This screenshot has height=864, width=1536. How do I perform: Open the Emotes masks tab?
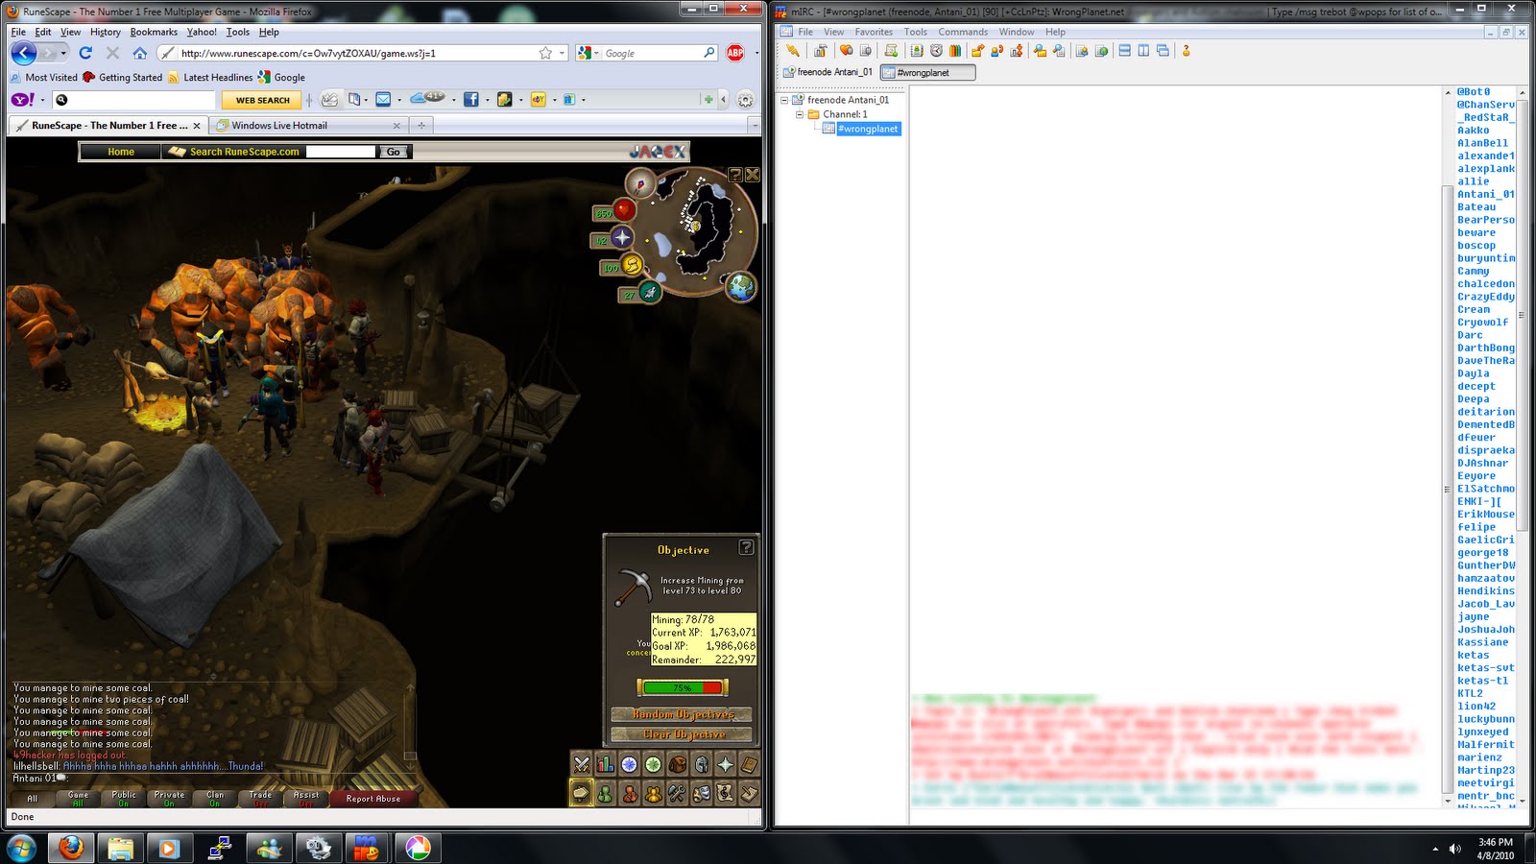(x=701, y=793)
